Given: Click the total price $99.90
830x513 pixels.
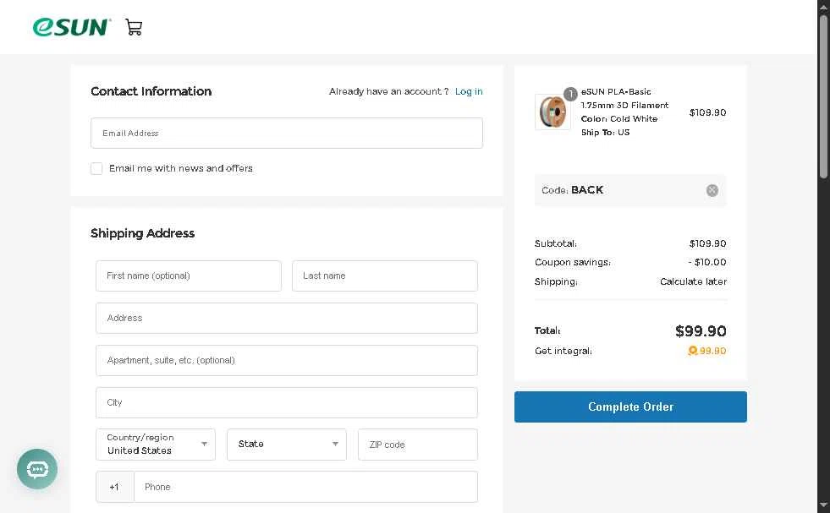Looking at the screenshot, I should [701, 331].
